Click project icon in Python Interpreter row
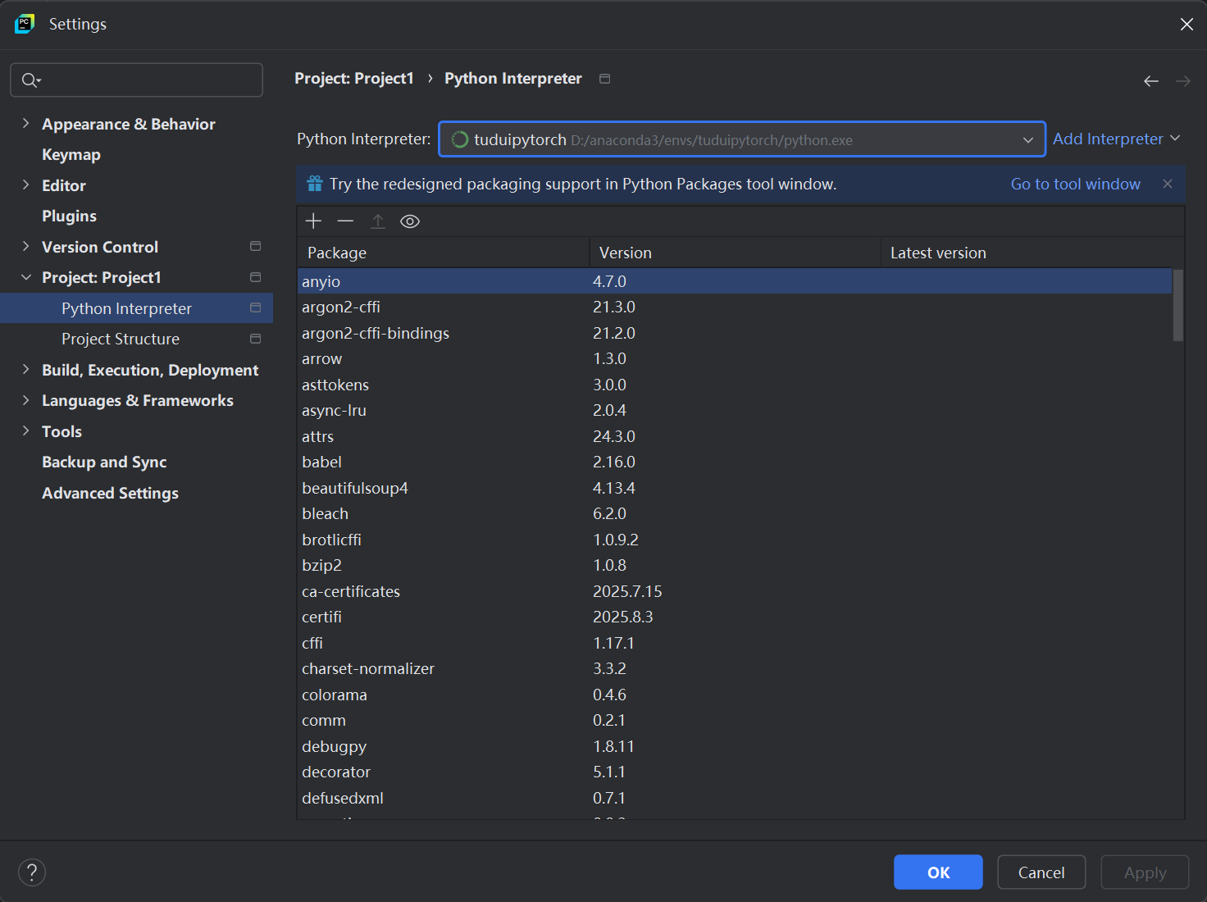1207x902 pixels. point(256,307)
